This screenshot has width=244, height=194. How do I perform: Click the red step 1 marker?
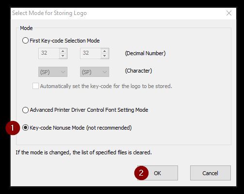13,128
